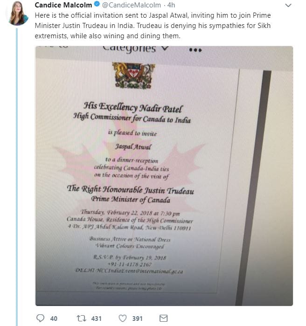306x326 pixels.
Task: Click the reply speech bubble icon
Action: click(41, 318)
